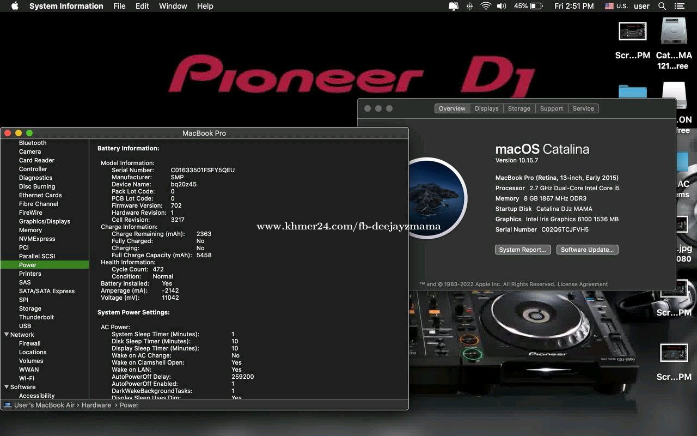Select Bluetooth in the hardware list
697x436 pixels.
[x=33, y=143]
